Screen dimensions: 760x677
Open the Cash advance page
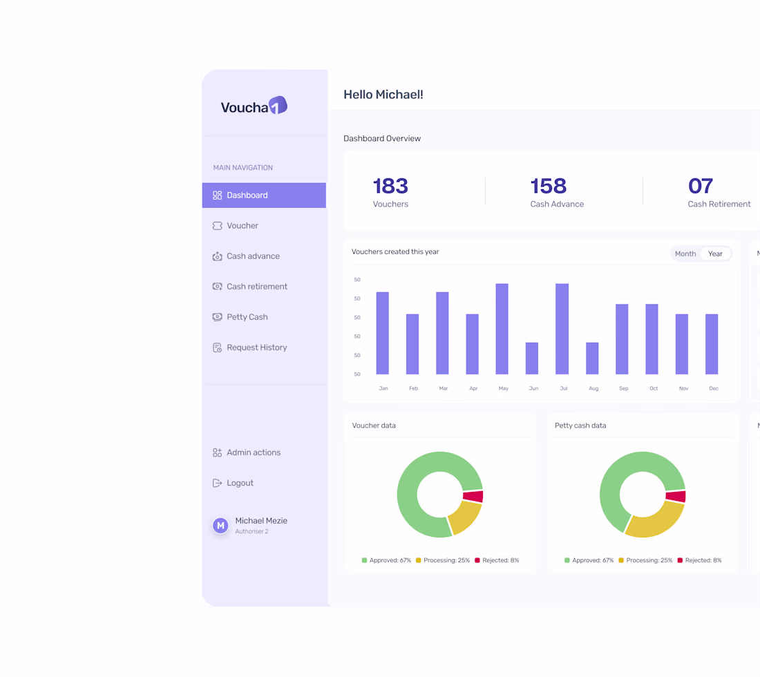tap(264, 256)
